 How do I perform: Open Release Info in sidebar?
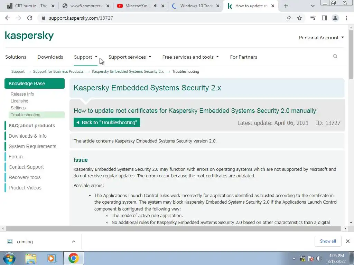pyautogui.click(x=22, y=94)
